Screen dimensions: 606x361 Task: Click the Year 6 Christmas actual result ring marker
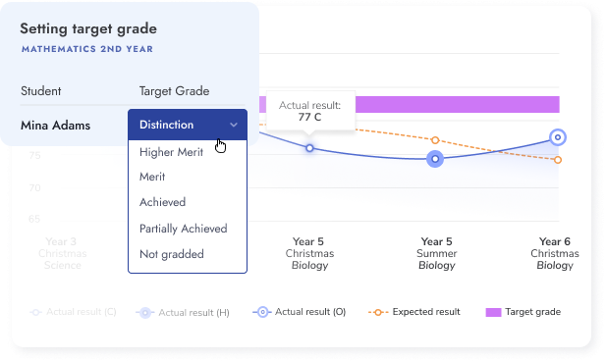click(557, 137)
